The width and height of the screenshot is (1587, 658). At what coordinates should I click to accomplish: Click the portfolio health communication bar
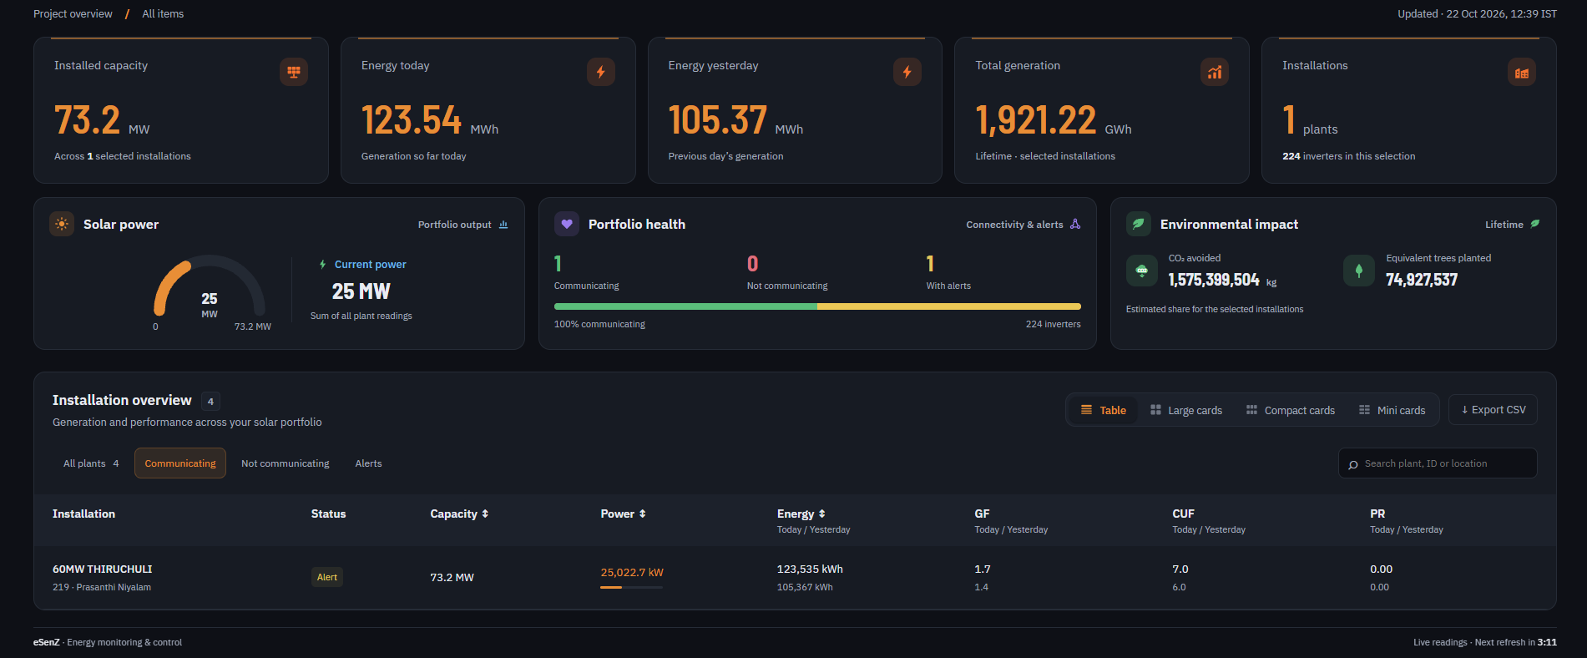coord(817,306)
